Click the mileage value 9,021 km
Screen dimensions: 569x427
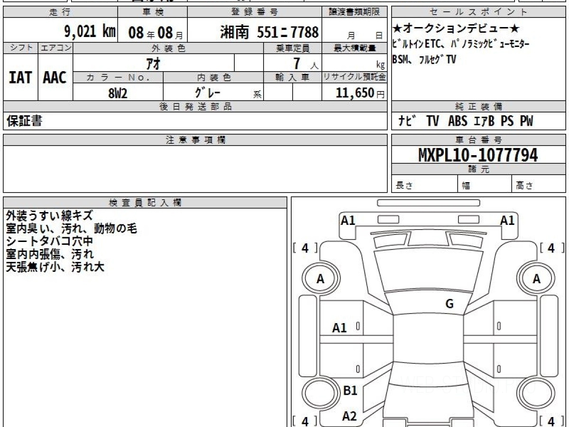coord(90,32)
